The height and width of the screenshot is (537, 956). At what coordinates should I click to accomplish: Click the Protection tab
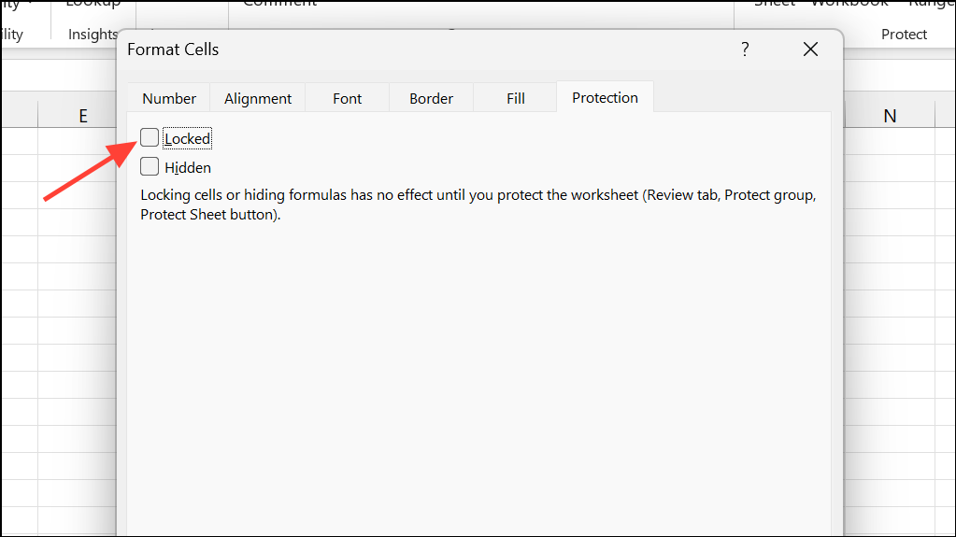(605, 97)
